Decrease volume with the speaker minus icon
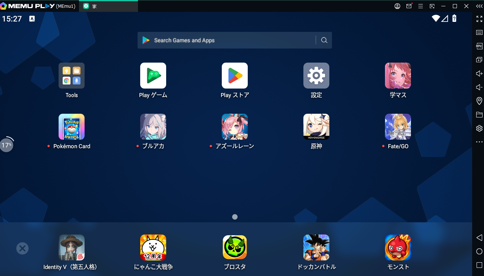Viewport: 484px width, 276px height. point(479,87)
